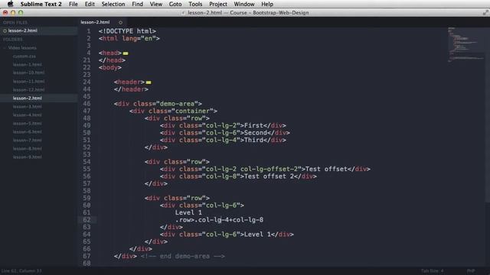This screenshot has height=275, width=490.
Task: Click the DOCTYPE html declaration on line 1
Action: (x=127, y=31)
